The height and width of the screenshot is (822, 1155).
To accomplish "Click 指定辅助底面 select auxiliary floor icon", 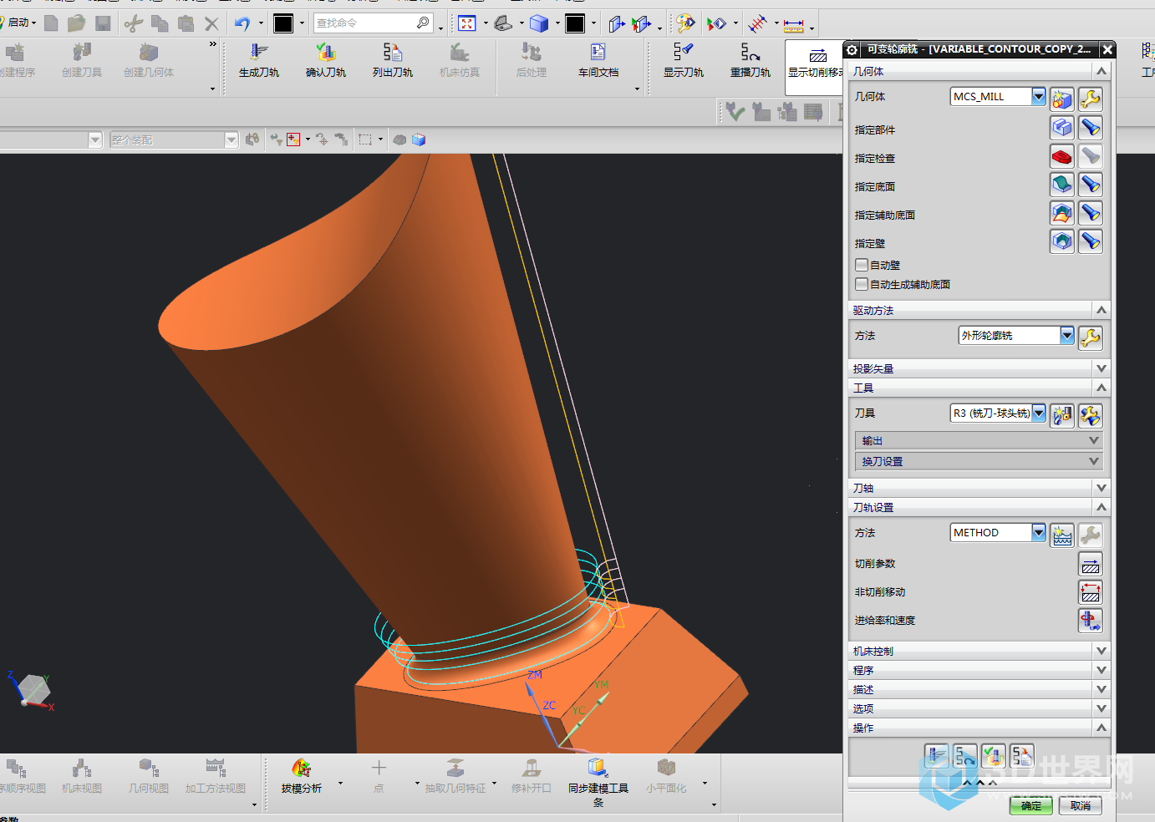I will tap(1062, 213).
